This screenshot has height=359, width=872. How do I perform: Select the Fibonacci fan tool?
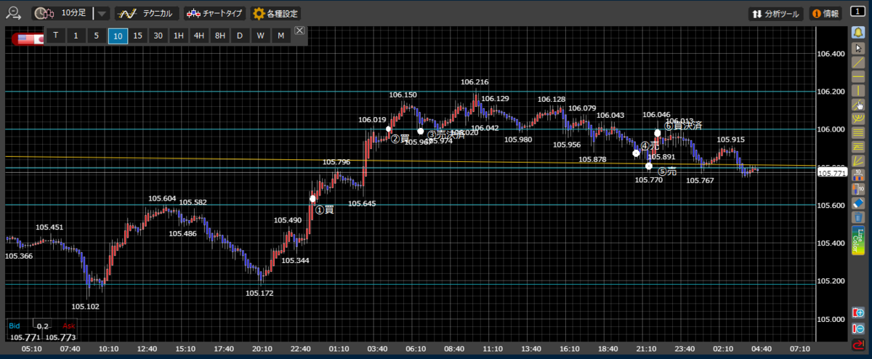(859, 160)
